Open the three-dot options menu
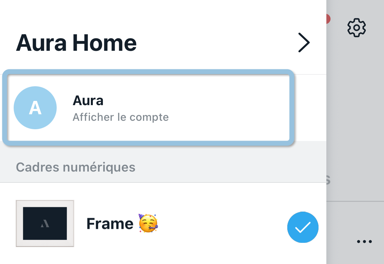The image size is (384, 264). (364, 241)
